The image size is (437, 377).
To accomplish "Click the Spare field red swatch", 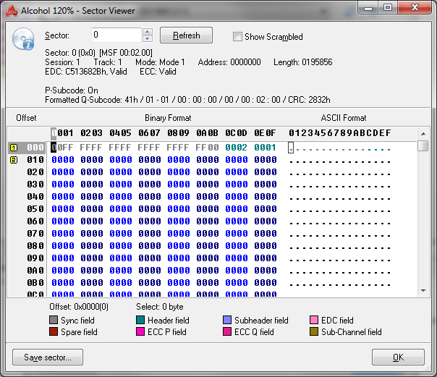I will (54, 331).
